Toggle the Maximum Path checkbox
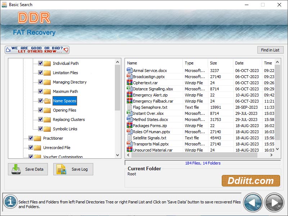Image resolution: width=288 pixels, height=216 pixels. tap(40, 91)
